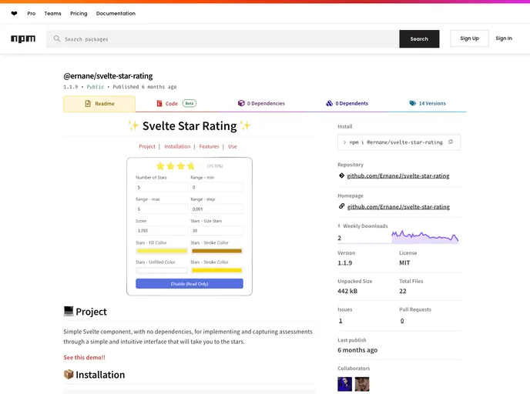Click the Sign Up button
This screenshot has width=530, height=394.
(469, 38)
